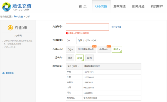Screen dimensions: 167x102
Task: Open the 我的帐户 tab
Action: tap(157, 6)
